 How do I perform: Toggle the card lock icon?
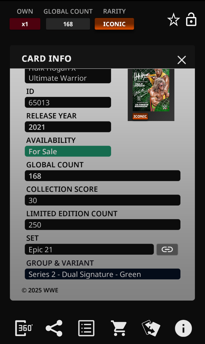coord(191,19)
